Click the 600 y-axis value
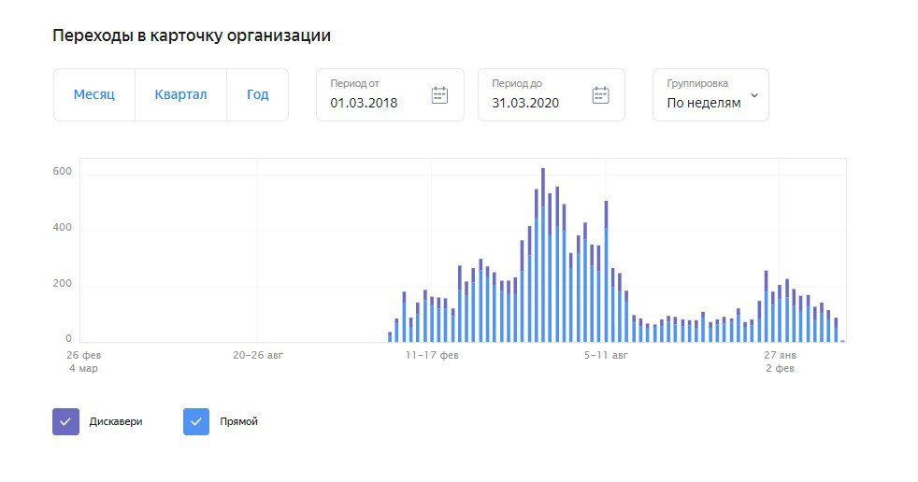918x482 pixels. click(x=62, y=171)
